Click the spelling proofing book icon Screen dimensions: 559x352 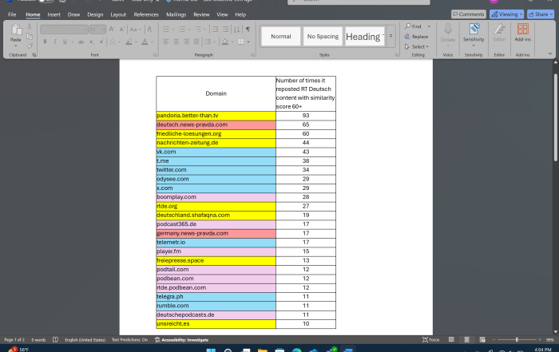[55, 340]
